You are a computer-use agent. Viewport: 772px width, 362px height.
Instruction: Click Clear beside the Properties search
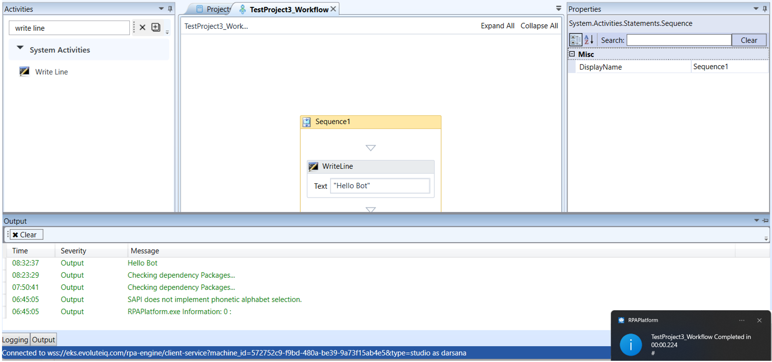748,40
